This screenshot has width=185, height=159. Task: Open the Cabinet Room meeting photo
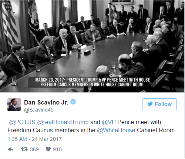(92, 46)
